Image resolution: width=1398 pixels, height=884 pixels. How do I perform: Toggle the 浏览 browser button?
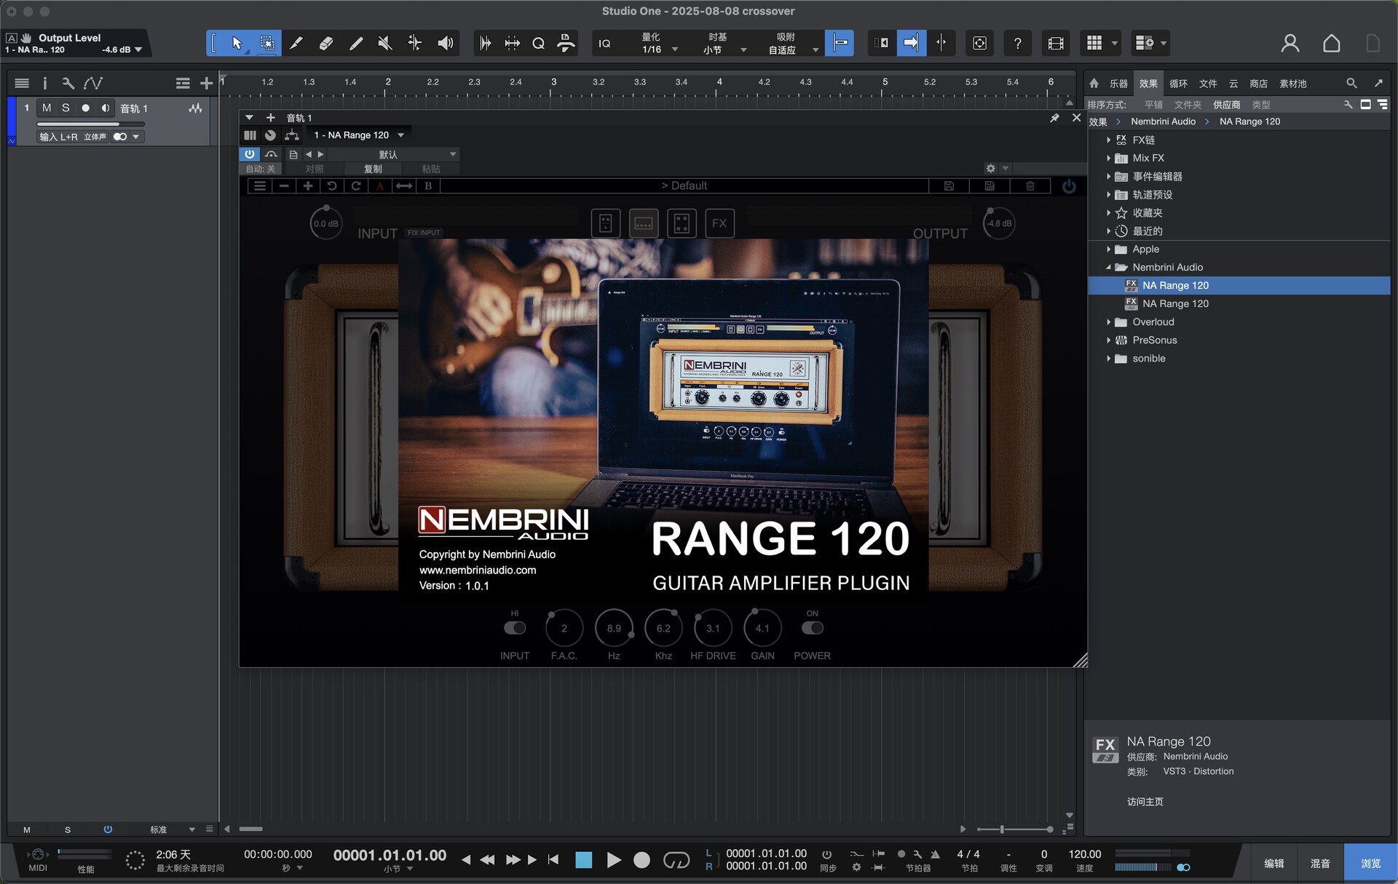pos(1370,864)
